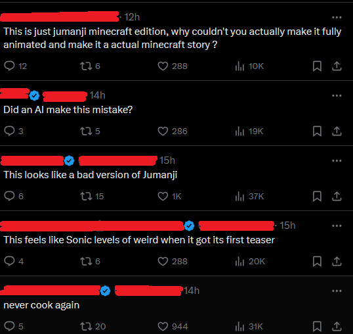Like the "never cook again" tweet
353x334 pixels.
[173, 326]
